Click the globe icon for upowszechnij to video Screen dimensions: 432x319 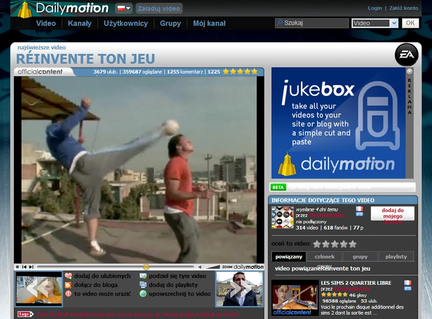point(143,294)
